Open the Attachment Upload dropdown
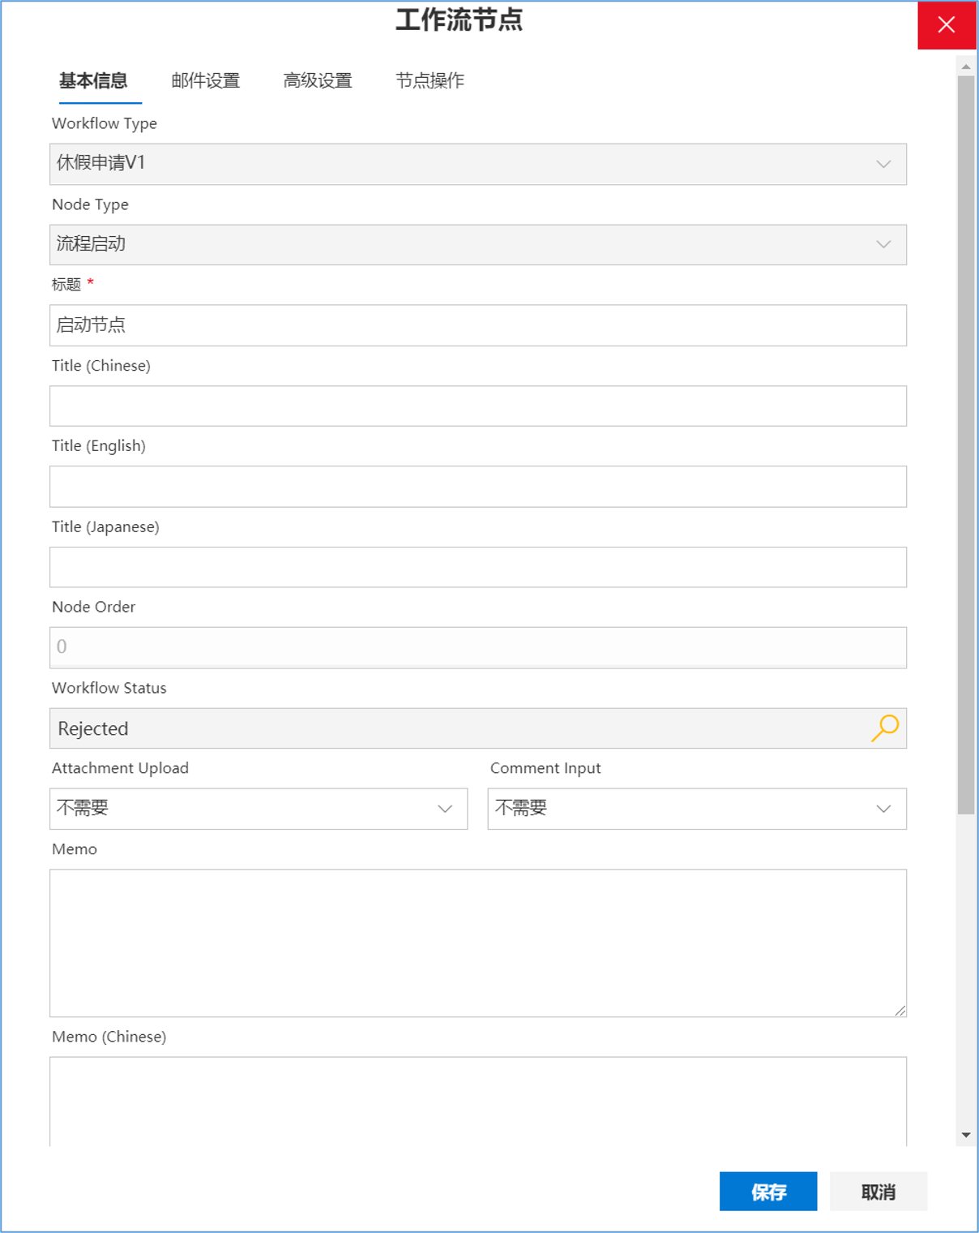The image size is (979, 1233). tap(259, 809)
